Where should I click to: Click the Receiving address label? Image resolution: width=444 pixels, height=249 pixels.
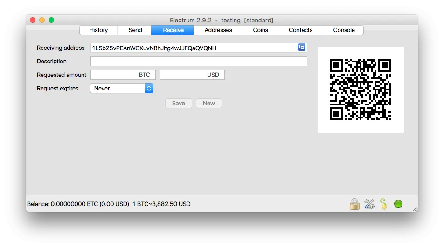tap(61, 48)
